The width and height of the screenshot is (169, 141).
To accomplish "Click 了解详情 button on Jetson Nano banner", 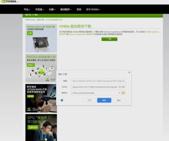I will click(30, 96).
